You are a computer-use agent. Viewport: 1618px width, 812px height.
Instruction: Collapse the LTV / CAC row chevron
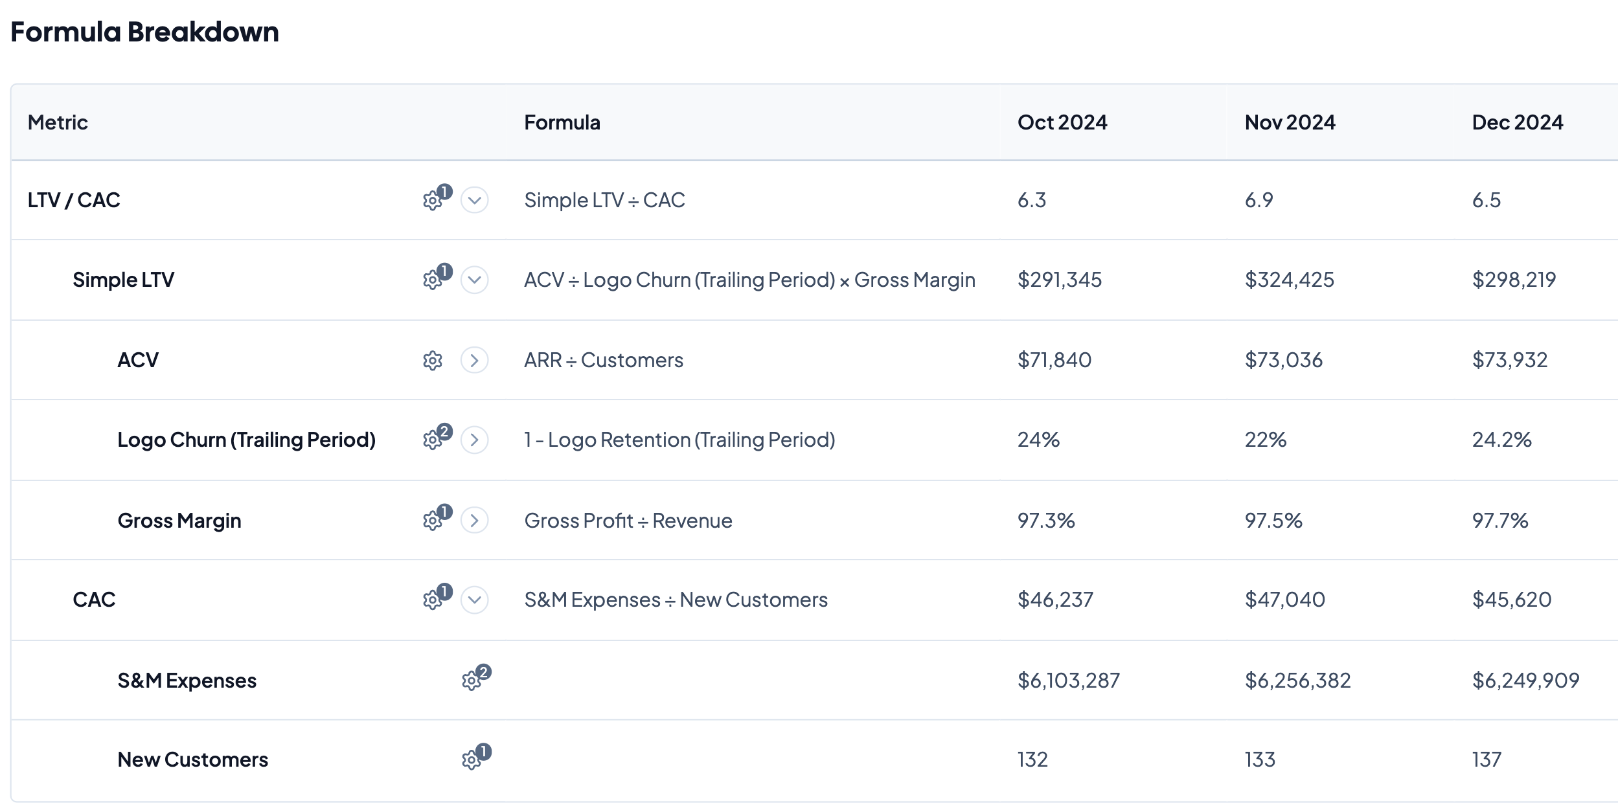pyautogui.click(x=475, y=200)
